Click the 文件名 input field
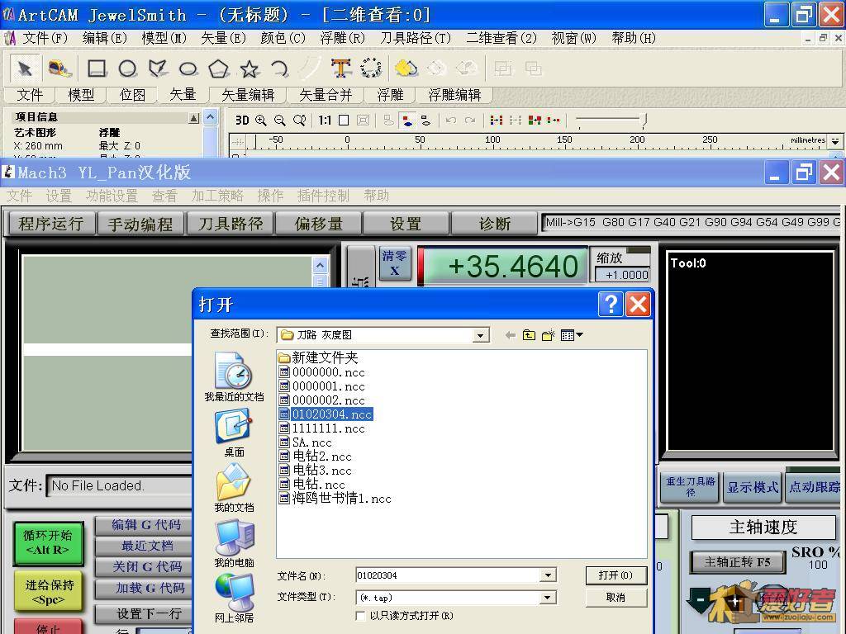Viewport: 846px width, 634px height. tap(448, 575)
